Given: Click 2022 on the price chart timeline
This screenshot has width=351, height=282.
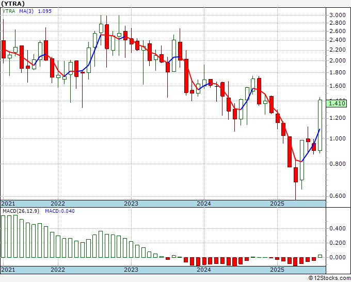Looking at the screenshot, I should click(x=58, y=203).
